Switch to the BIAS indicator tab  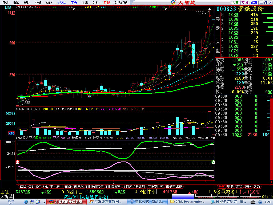pos(23,187)
